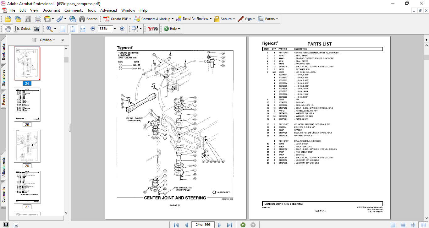This screenshot has width=429, height=228.
Task: Click the zoom out minus button
Action: [93, 29]
